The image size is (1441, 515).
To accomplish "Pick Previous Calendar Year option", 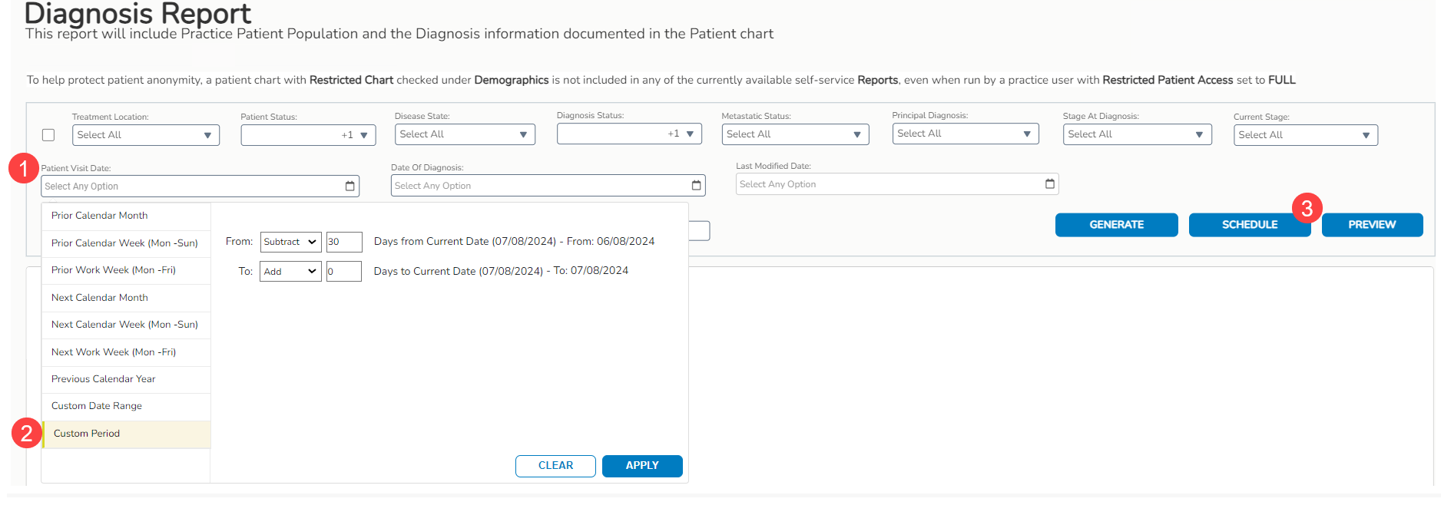I will 103,379.
